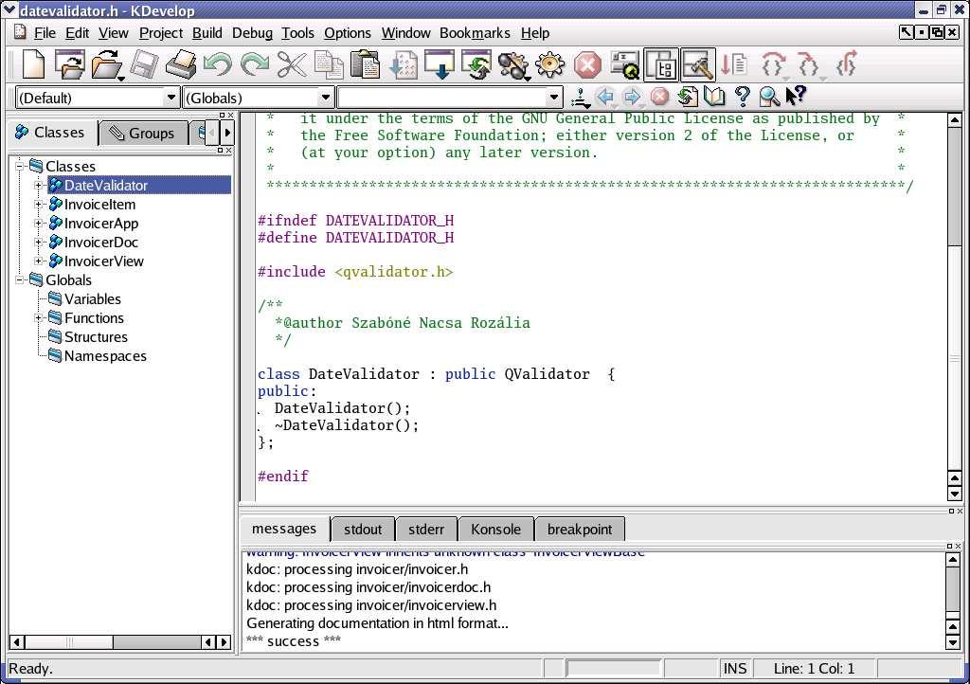Screen dimensions: 970x684
Task: Open the Qt designer dialog editor icon
Action: pyautogui.click(x=625, y=64)
